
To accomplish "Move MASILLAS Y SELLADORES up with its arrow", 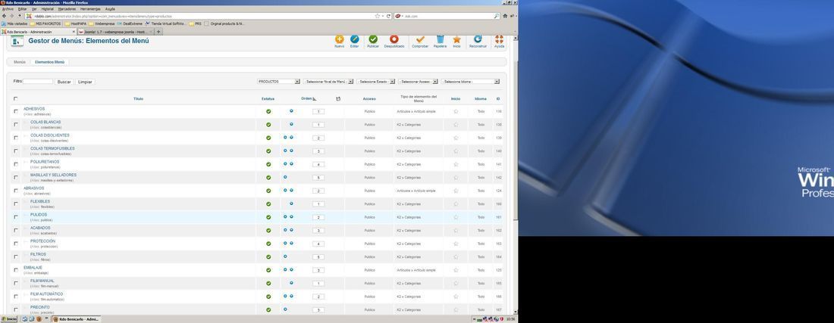I will coord(285,176).
